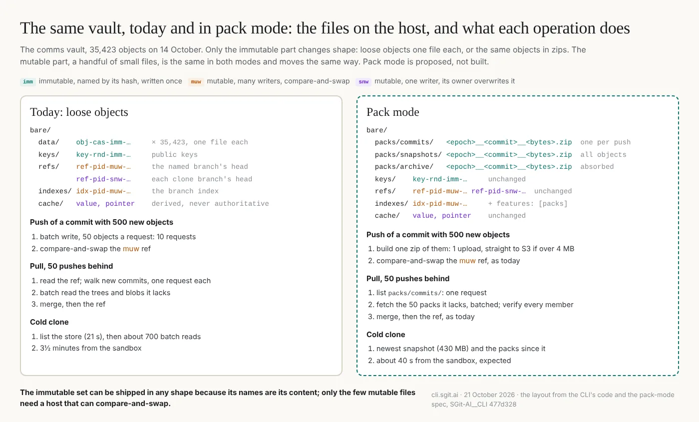Viewport: 699px width, 422px height.
Task: Click the legend text 'mutable, many writers, compare-and-swap'
Action: [279, 81]
